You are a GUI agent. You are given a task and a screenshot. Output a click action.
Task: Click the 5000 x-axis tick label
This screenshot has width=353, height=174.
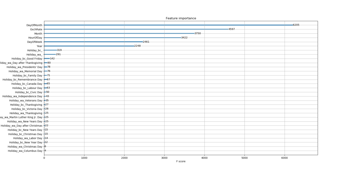click(244, 158)
